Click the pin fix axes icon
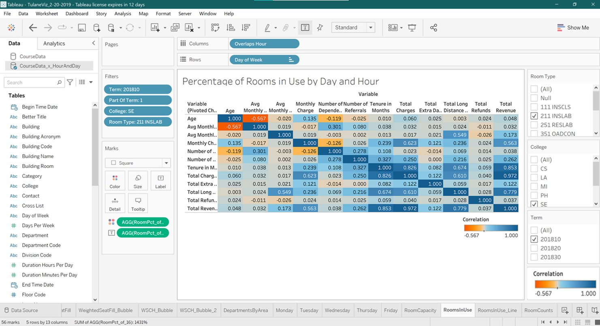 tap(320, 28)
